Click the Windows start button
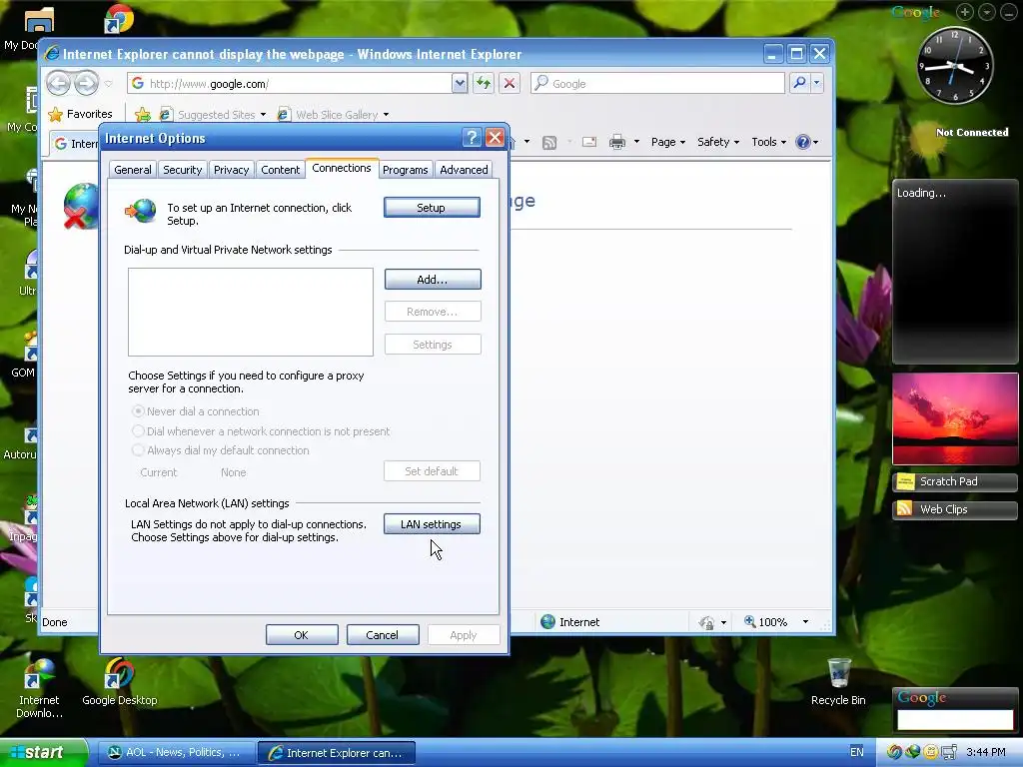 click(x=43, y=752)
